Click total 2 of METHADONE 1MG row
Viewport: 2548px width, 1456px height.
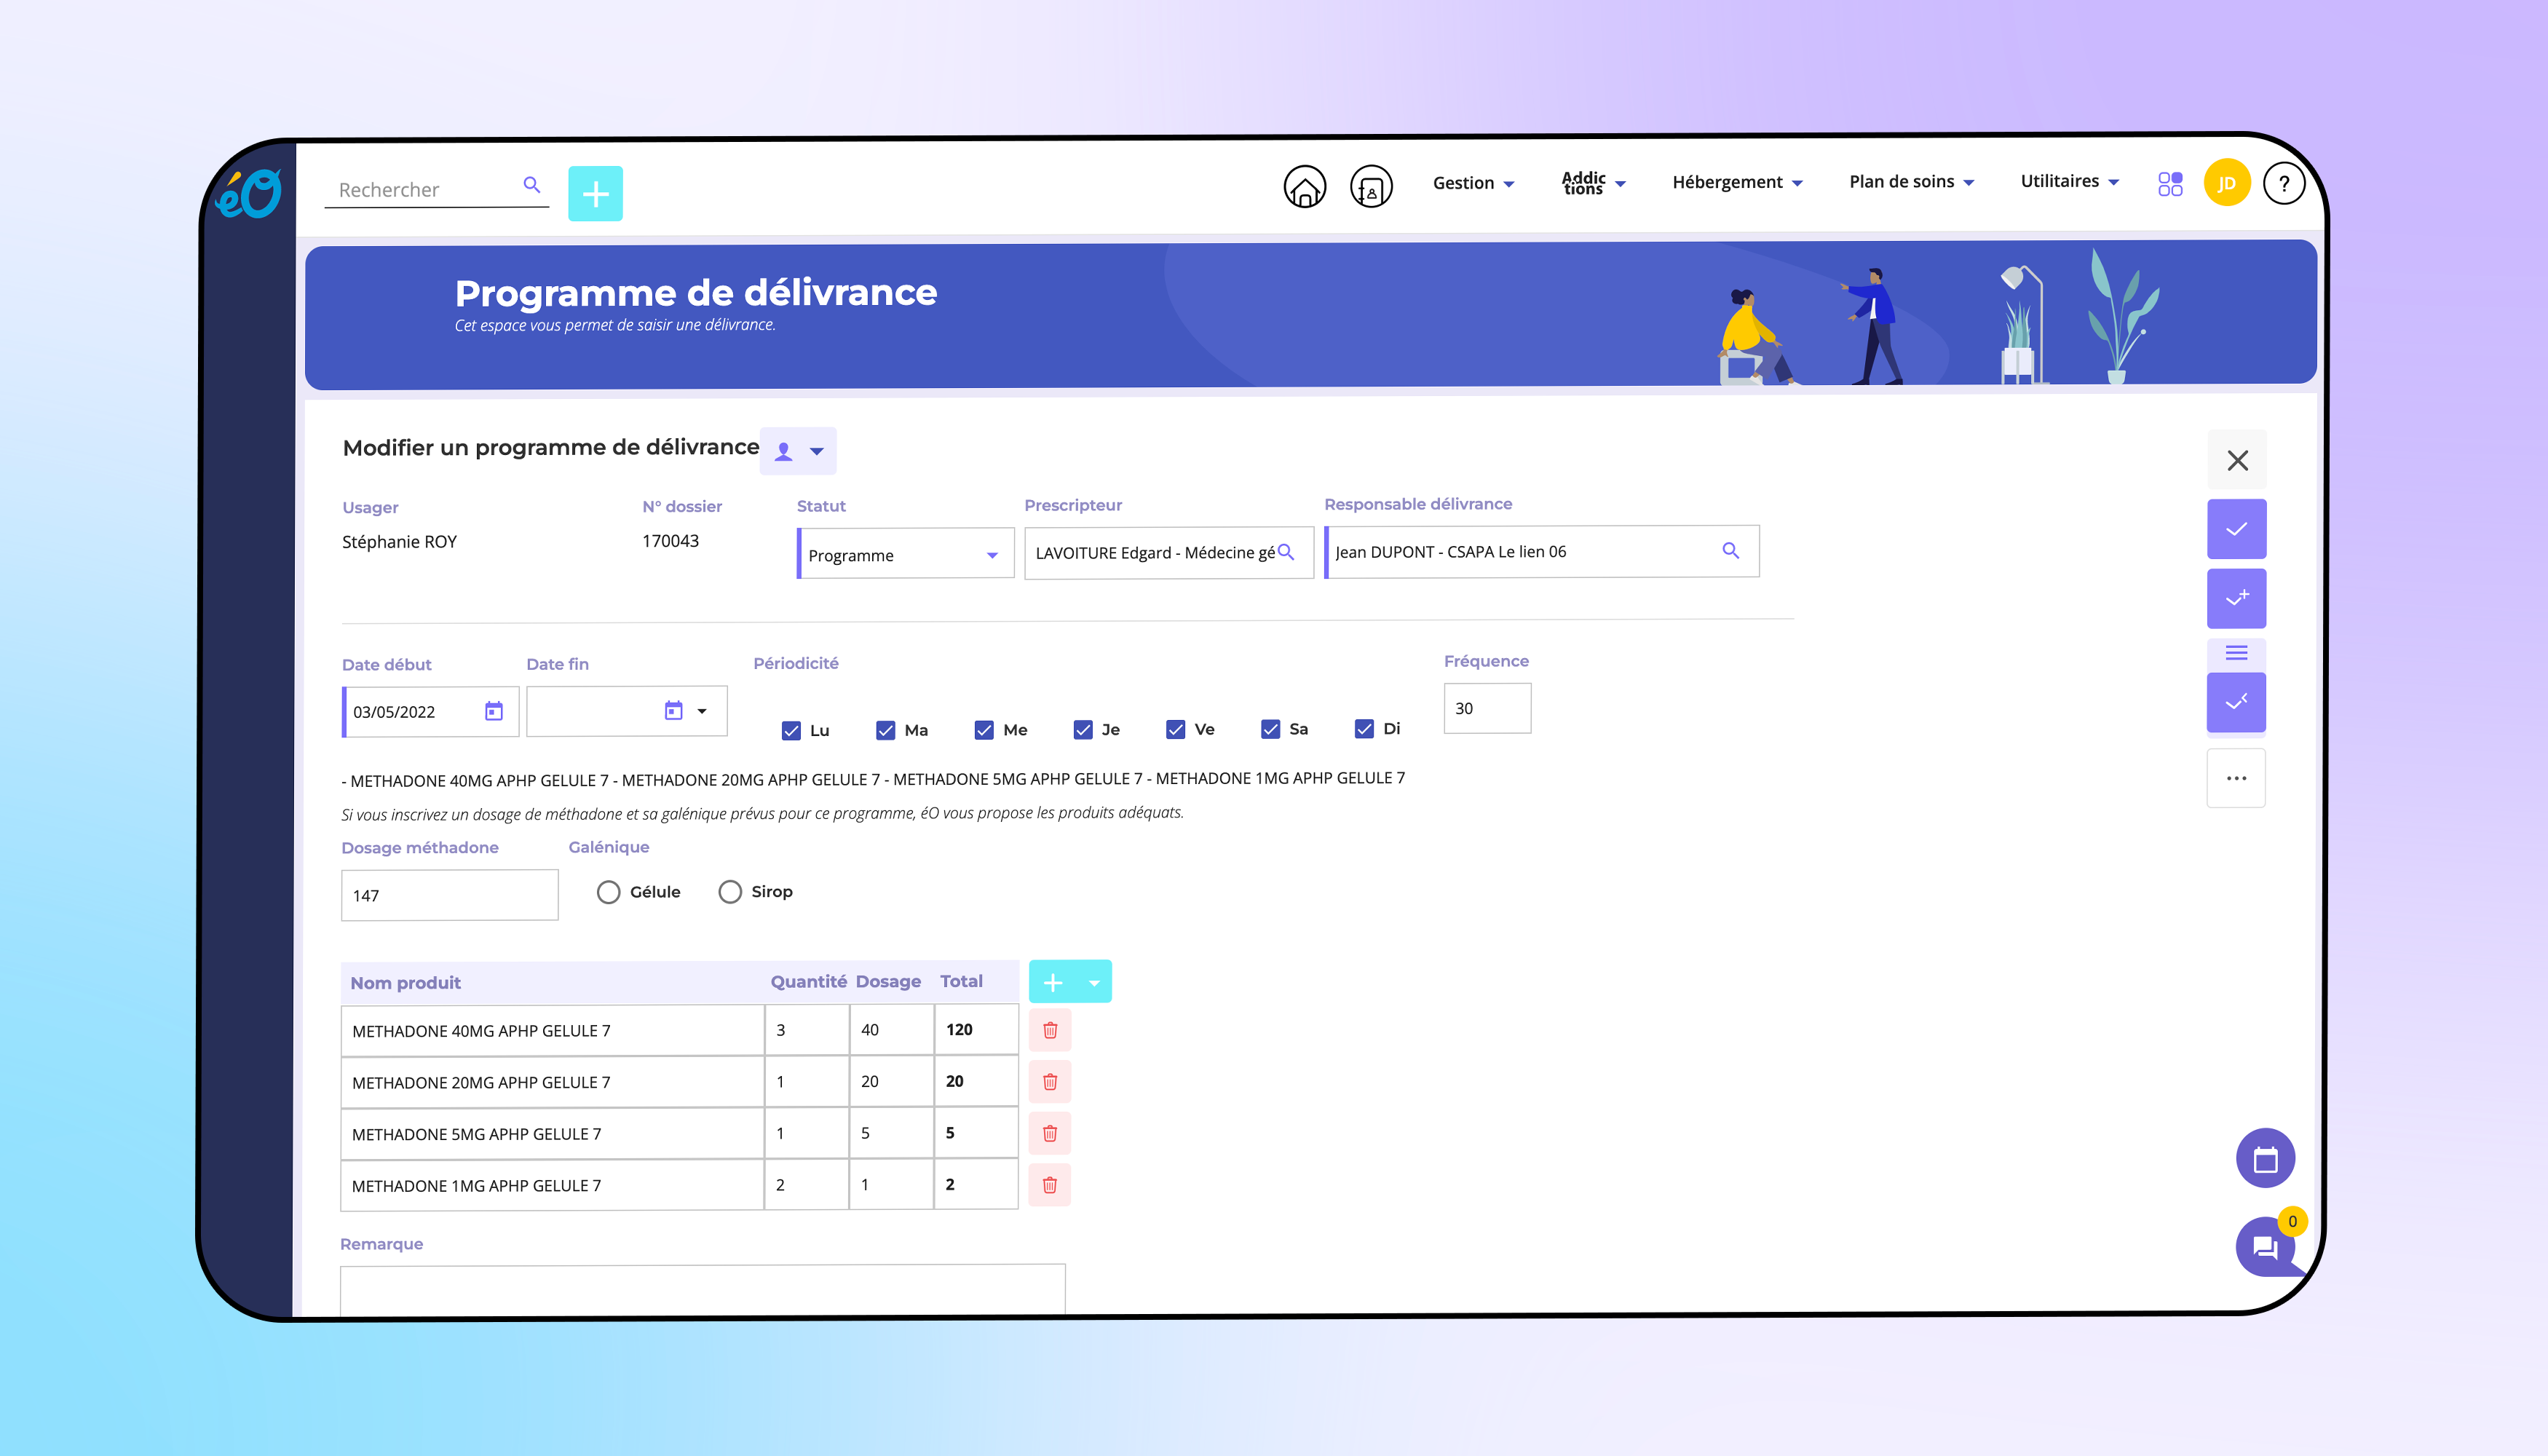(975, 1185)
